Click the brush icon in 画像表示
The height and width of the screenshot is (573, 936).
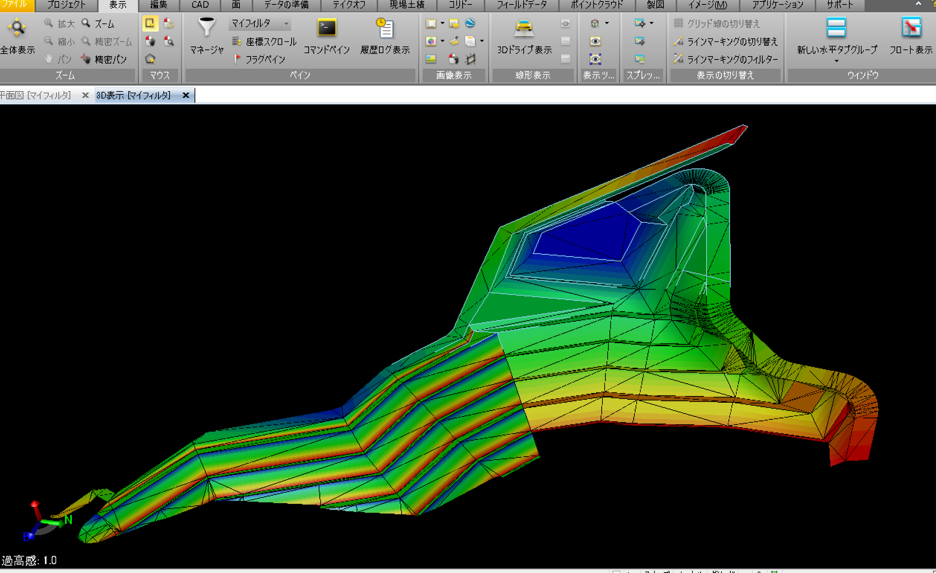point(454,41)
